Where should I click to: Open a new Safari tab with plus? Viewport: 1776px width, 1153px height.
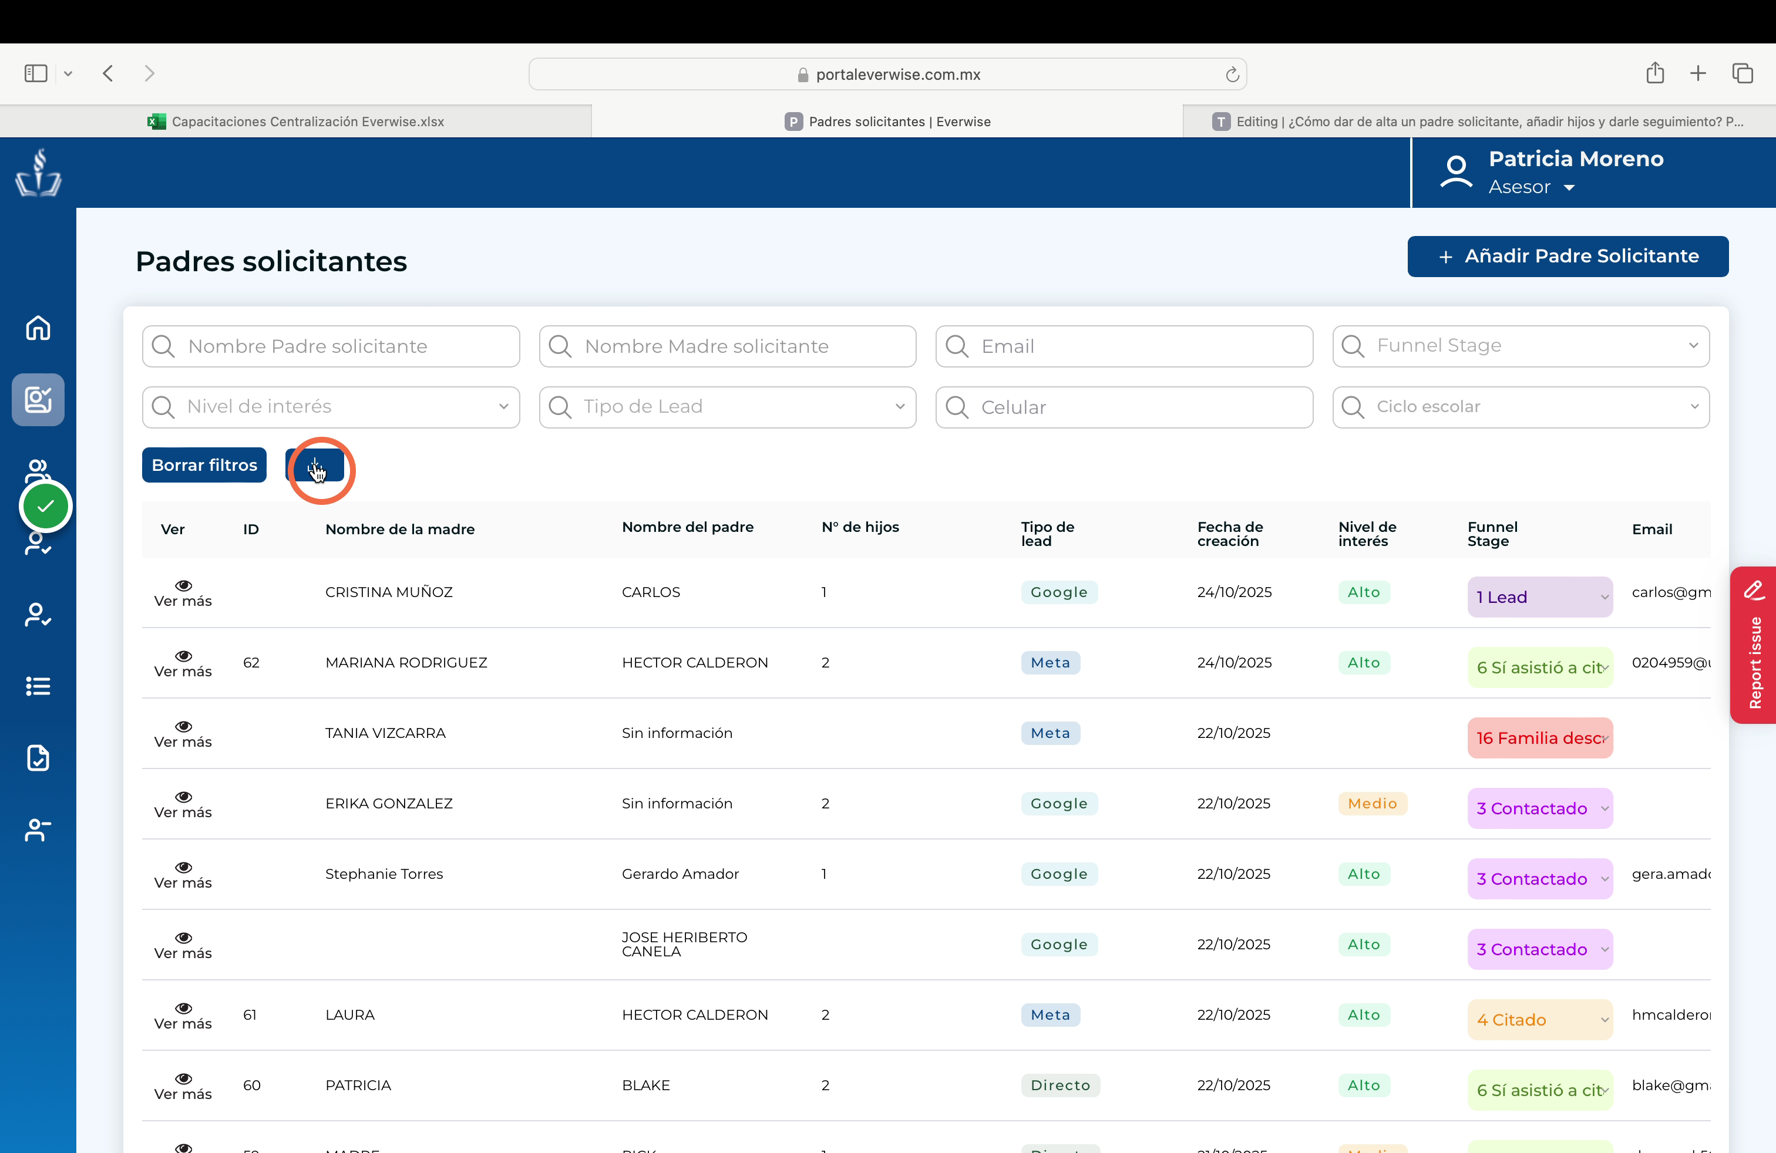coord(1698,73)
